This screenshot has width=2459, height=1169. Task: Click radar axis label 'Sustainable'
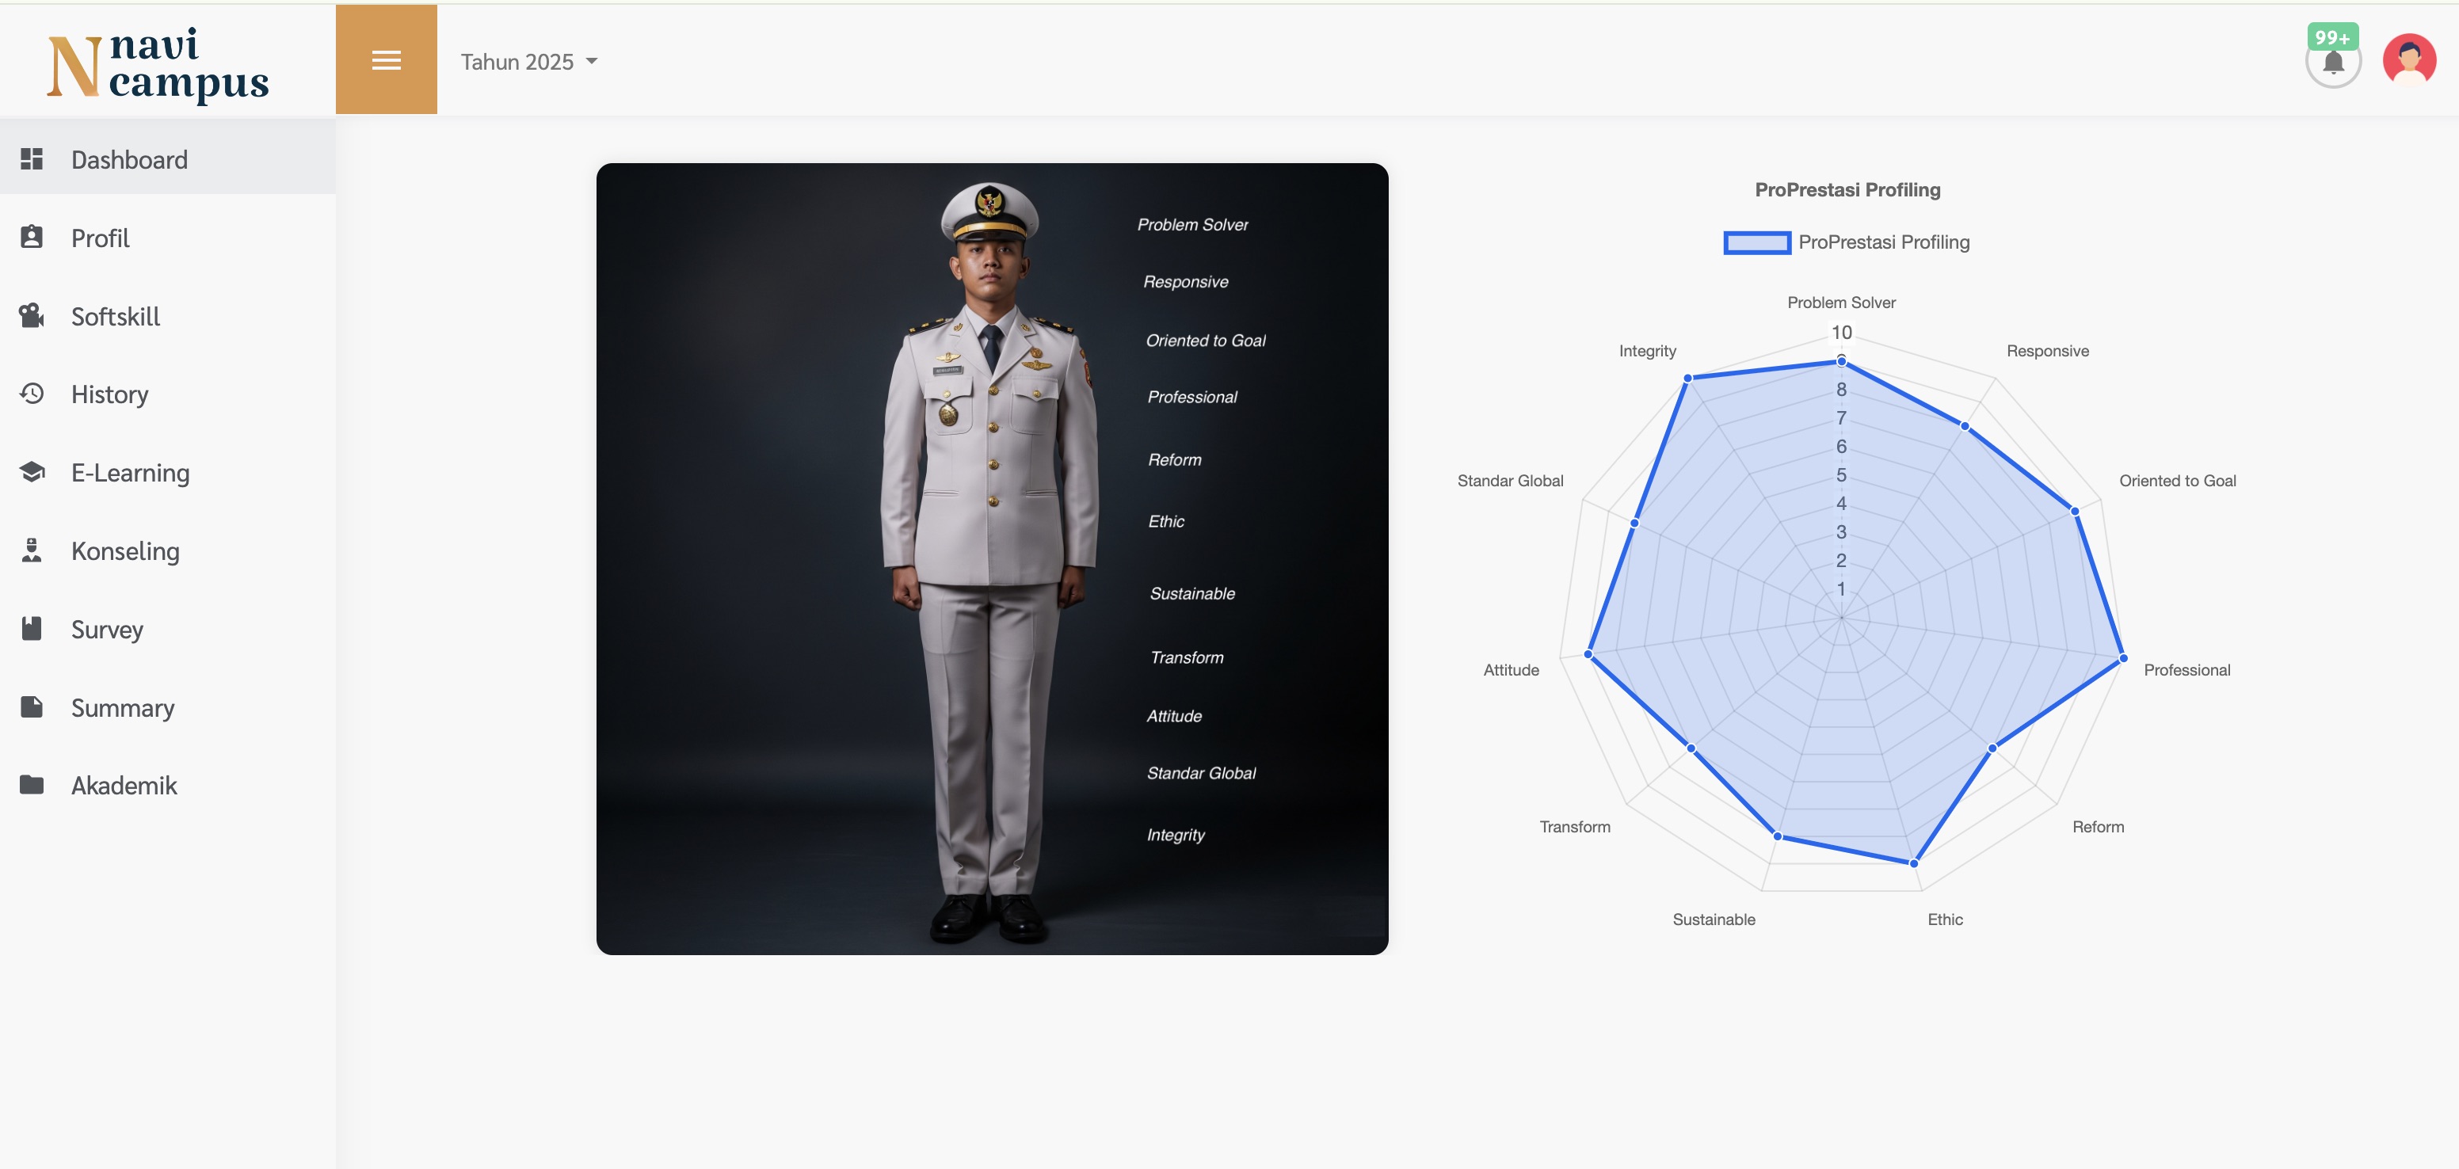pyautogui.click(x=1714, y=920)
